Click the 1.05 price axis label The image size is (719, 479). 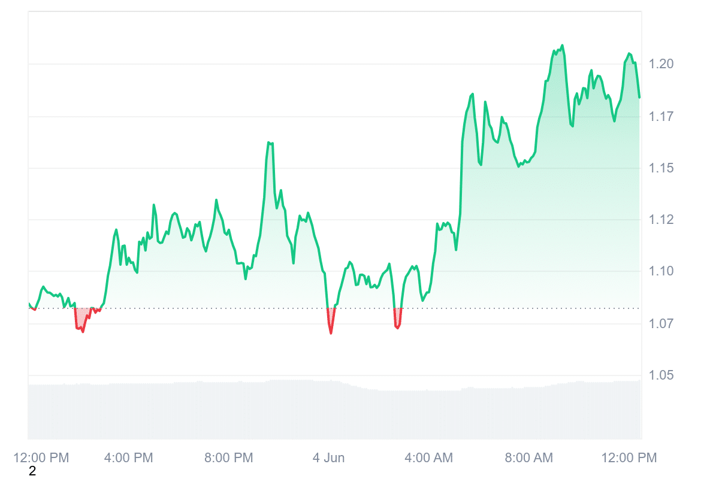[662, 376]
